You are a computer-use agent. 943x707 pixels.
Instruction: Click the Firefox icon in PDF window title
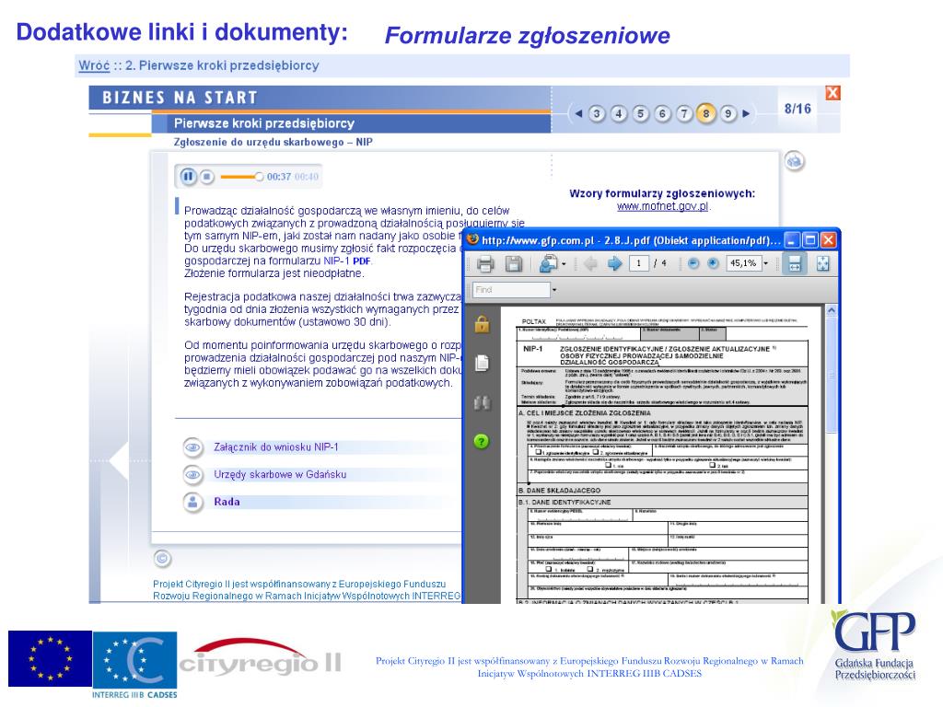pos(472,239)
